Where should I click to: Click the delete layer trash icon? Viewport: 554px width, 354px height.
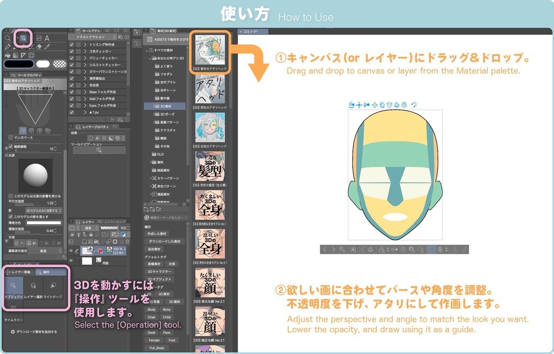tap(127, 242)
